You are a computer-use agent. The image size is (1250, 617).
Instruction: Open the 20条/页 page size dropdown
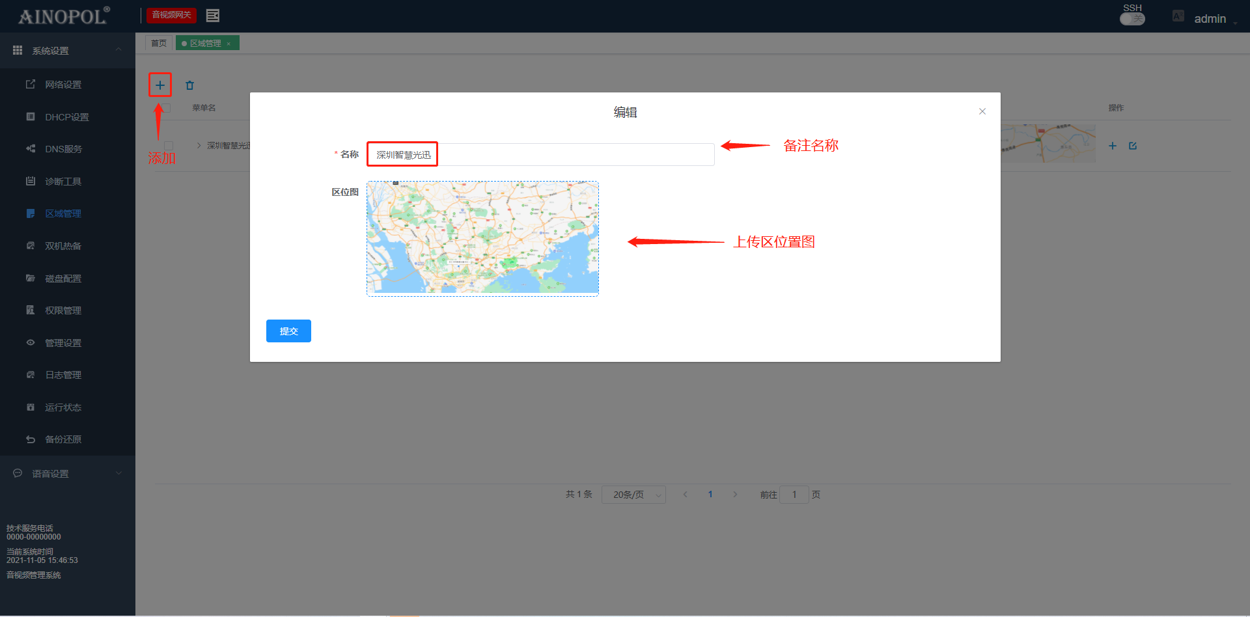[x=633, y=495]
